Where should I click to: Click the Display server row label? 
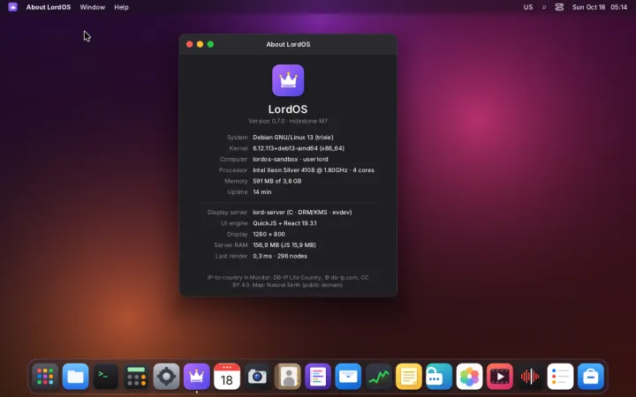[228, 213]
